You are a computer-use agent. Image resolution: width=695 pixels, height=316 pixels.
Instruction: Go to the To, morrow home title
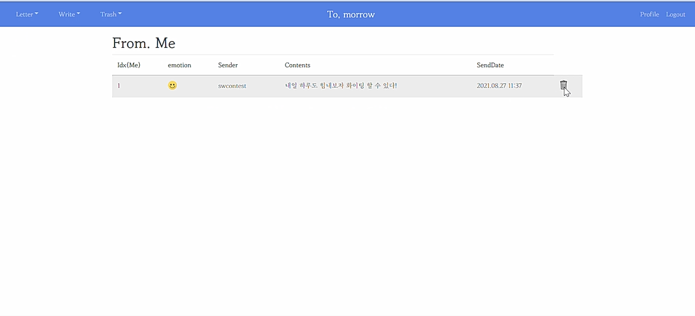tap(351, 14)
